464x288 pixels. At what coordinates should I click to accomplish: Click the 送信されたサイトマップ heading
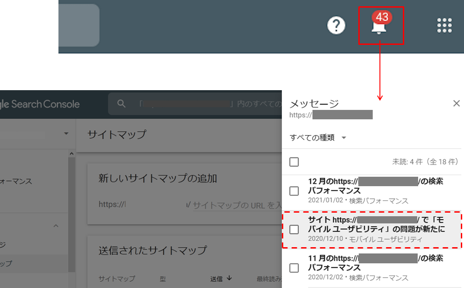pyautogui.click(x=153, y=250)
